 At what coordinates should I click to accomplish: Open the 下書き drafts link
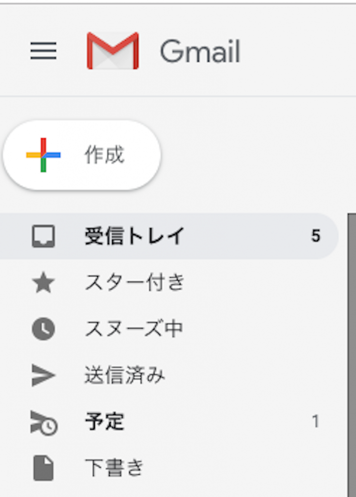(114, 468)
